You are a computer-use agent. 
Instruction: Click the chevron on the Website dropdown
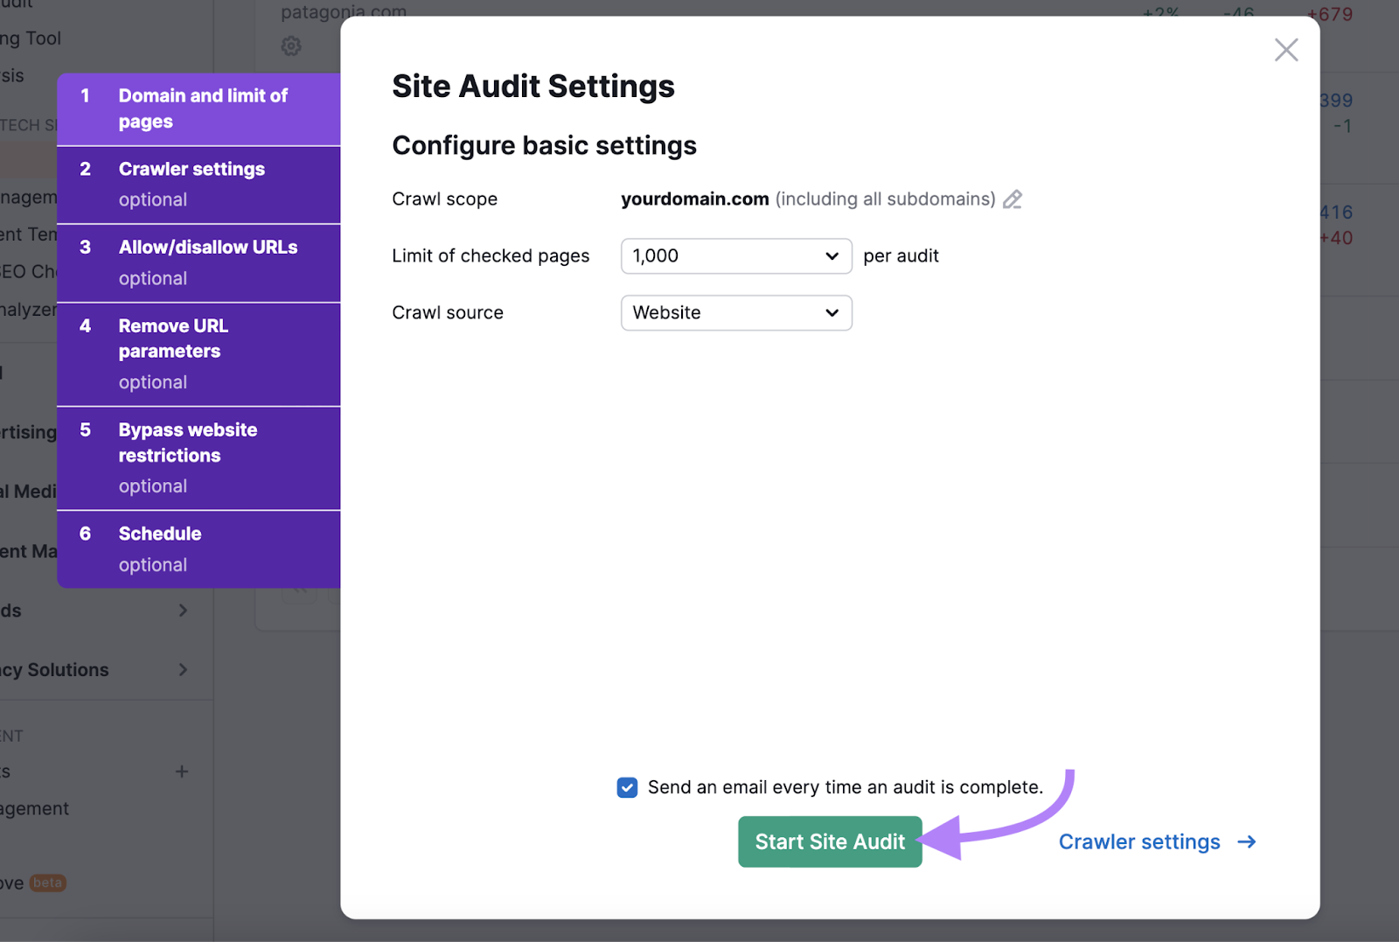[x=832, y=312]
